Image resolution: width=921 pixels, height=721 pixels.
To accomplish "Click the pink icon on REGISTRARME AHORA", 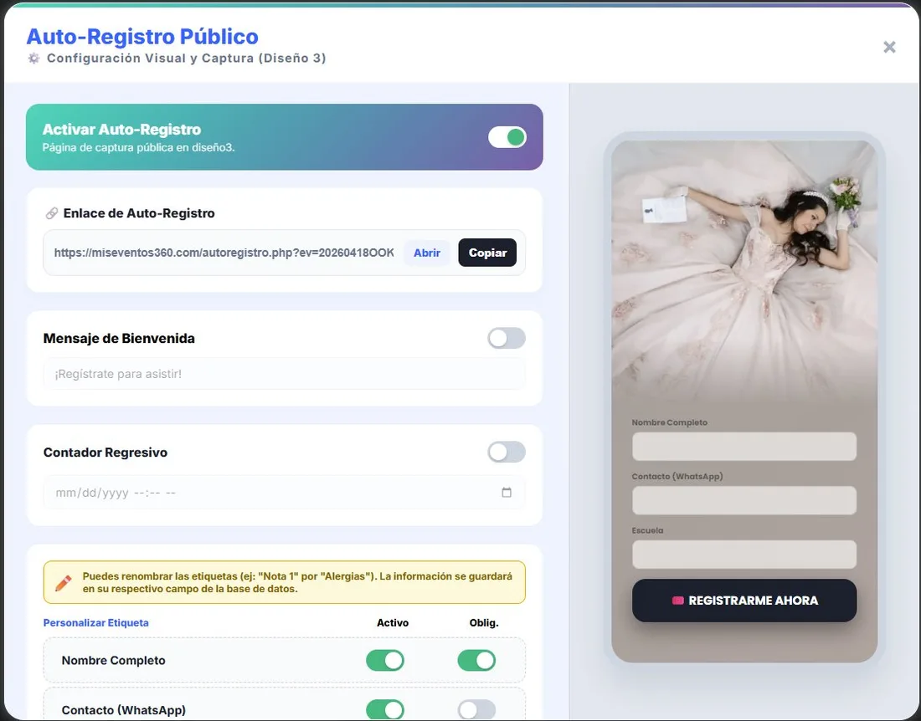I will 678,601.
